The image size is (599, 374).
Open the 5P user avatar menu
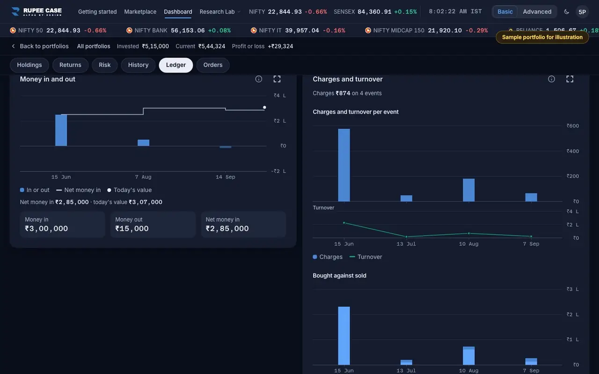point(582,12)
